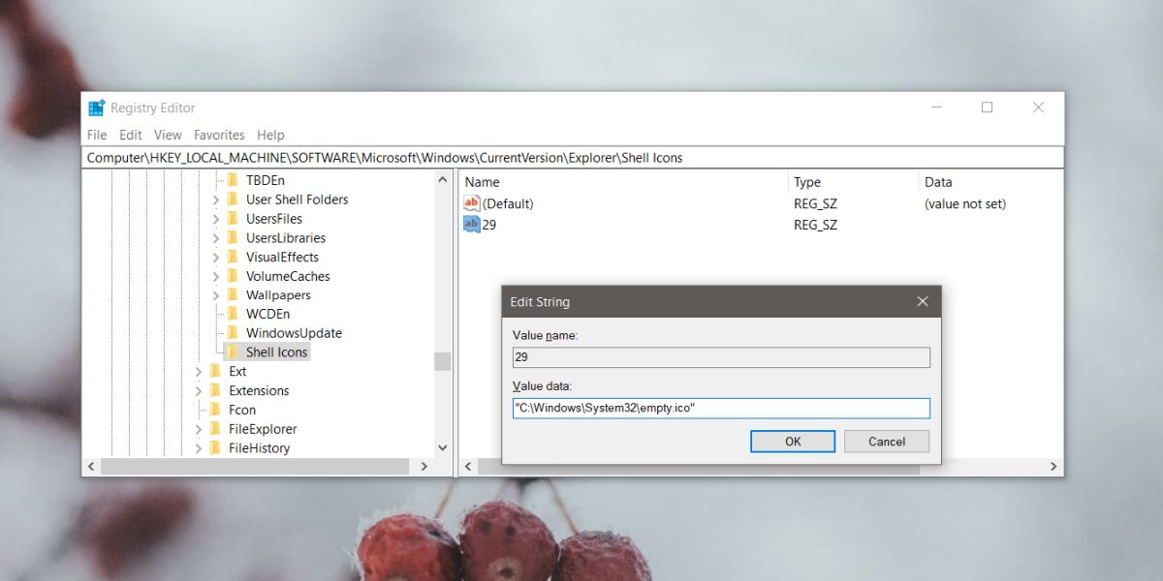Expand the Ext key
This screenshot has height=581, width=1163.
pyautogui.click(x=199, y=371)
